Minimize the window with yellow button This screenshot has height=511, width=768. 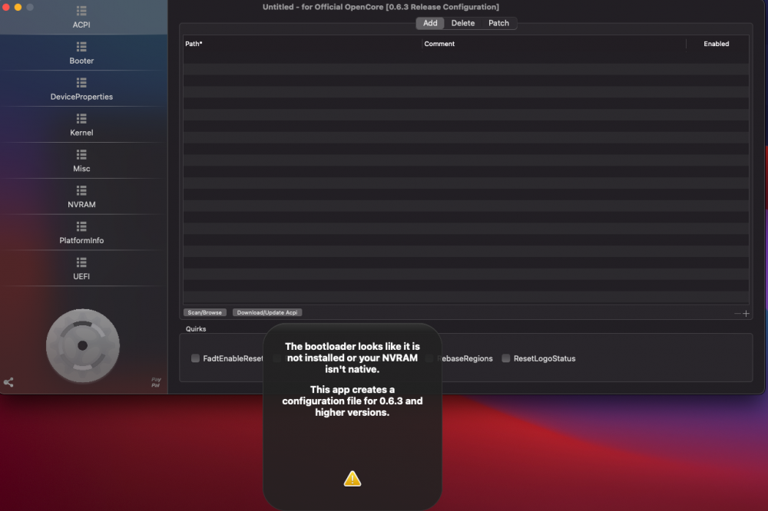[x=18, y=7]
